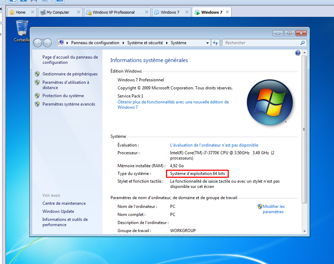Click the Windows 7 Professionnel text

141,80
